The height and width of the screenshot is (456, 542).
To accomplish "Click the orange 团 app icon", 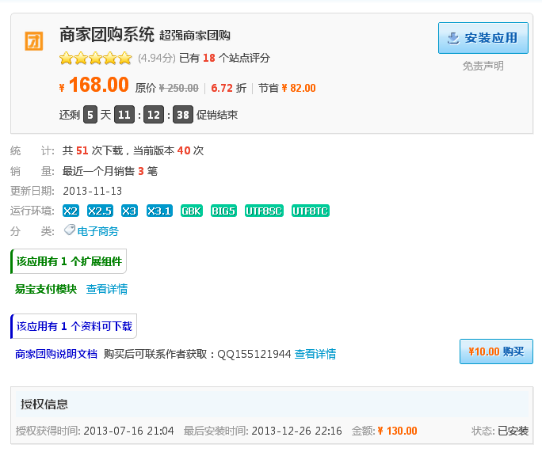I will click(34, 41).
